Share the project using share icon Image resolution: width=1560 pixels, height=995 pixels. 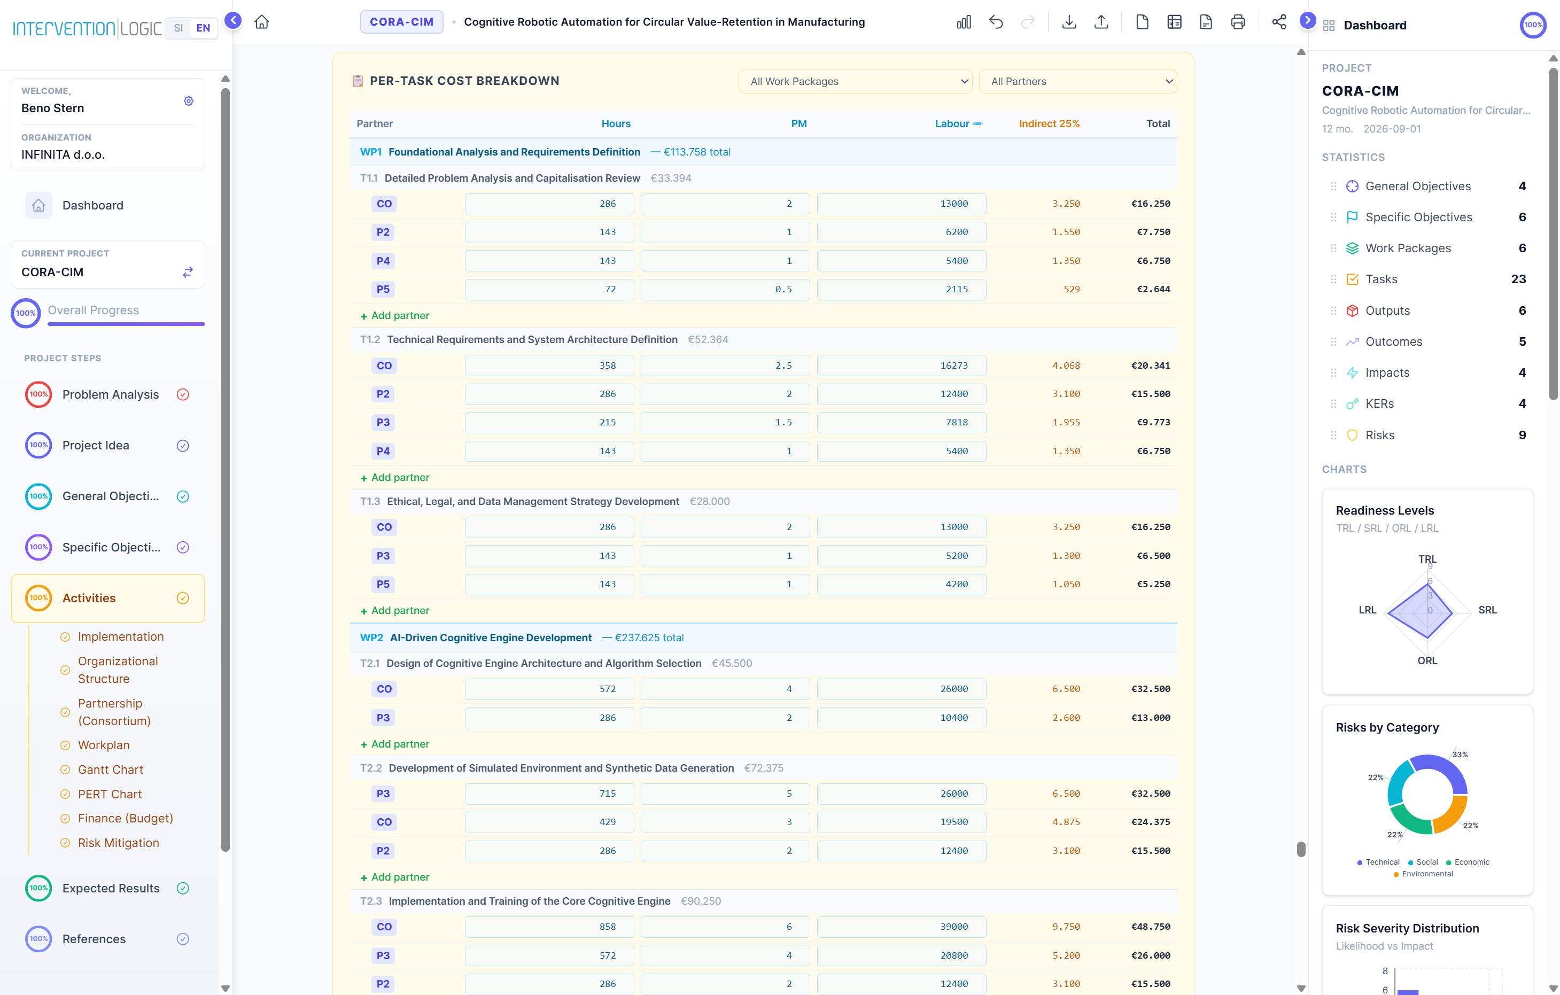[1279, 22]
